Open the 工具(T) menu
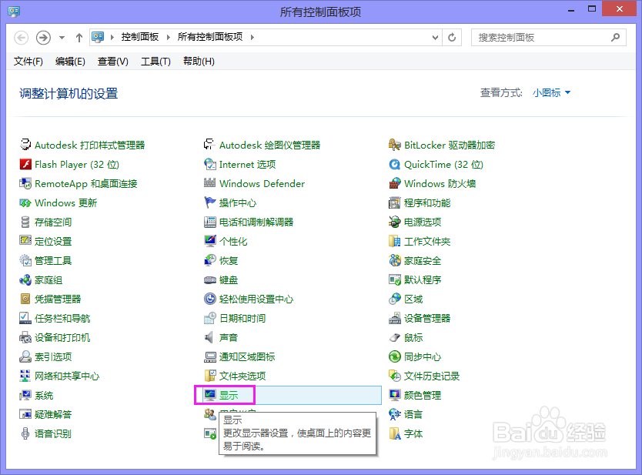 coord(155,62)
